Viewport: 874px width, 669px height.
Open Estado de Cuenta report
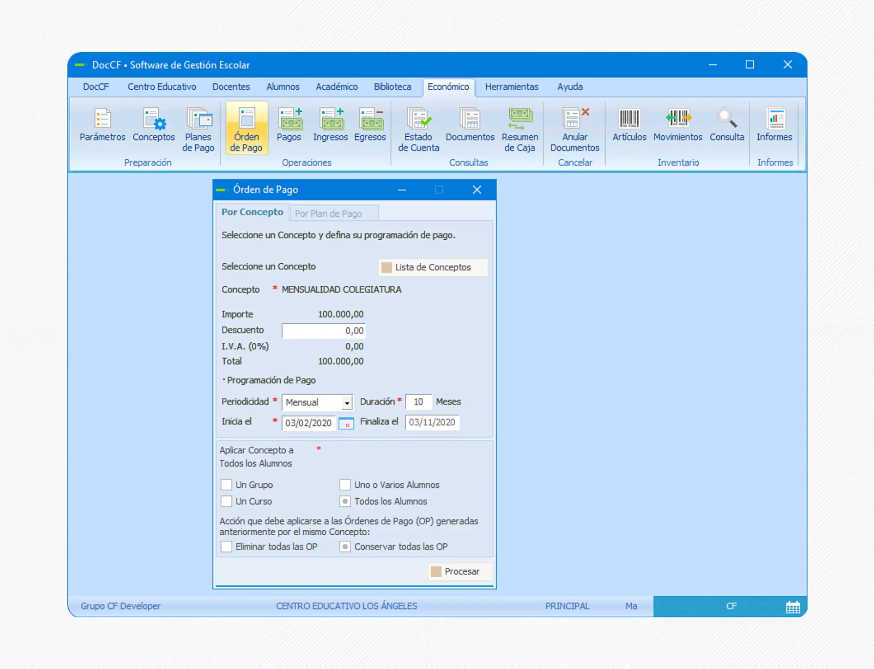point(418,129)
